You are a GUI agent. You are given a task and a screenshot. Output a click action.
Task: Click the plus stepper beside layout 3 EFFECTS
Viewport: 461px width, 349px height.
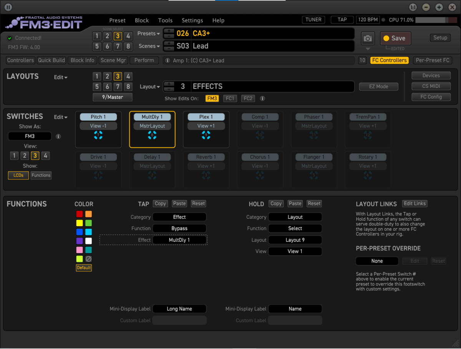[169, 84]
